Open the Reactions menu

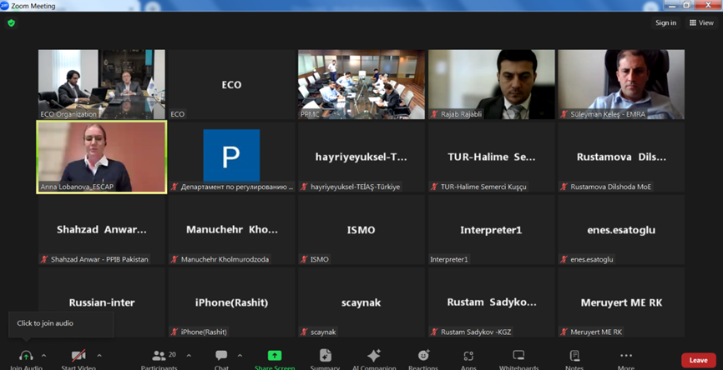click(422, 357)
